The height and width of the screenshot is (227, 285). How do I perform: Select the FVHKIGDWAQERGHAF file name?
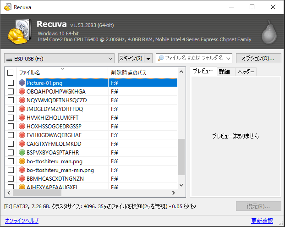point(54,135)
